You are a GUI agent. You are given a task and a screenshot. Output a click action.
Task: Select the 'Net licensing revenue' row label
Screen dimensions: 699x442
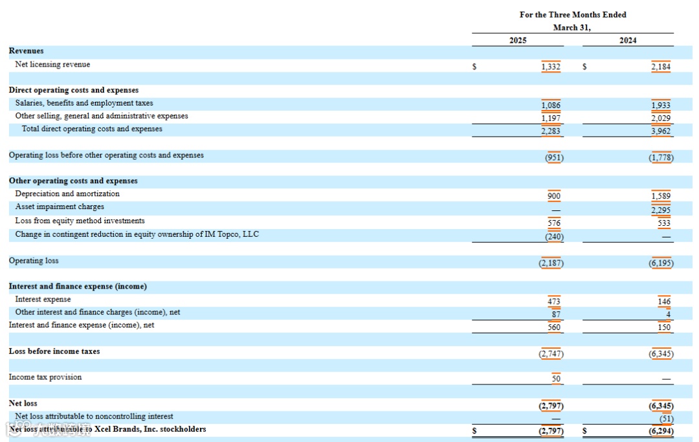52,64
